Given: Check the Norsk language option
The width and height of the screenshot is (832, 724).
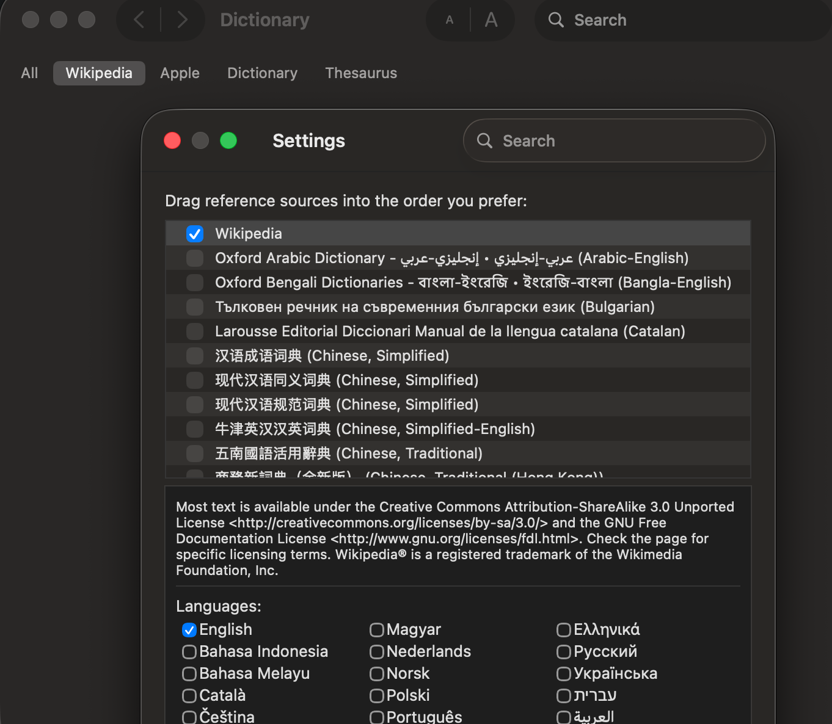Looking at the screenshot, I should (x=377, y=674).
